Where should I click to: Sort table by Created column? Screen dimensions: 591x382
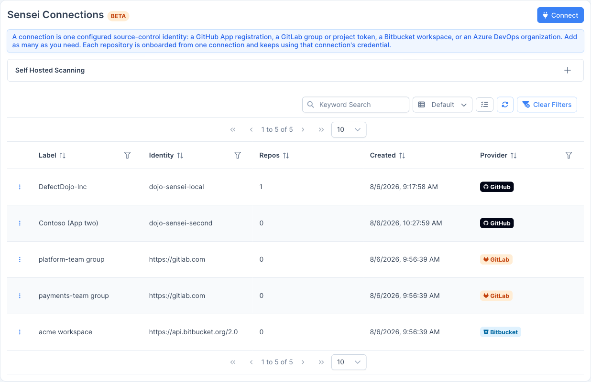(402, 156)
